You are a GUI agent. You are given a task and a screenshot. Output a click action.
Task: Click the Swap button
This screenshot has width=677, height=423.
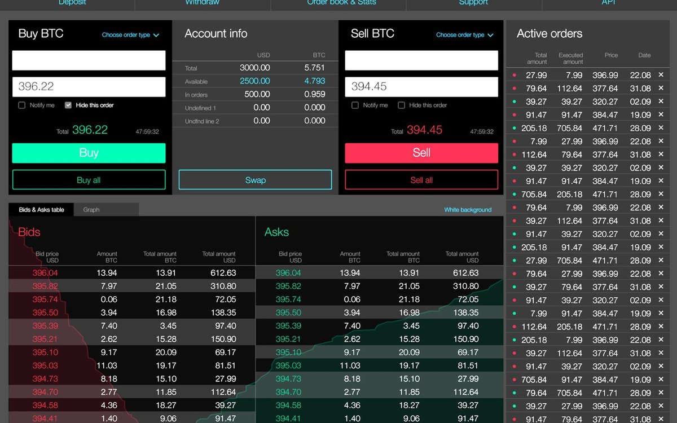coord(255,180)
